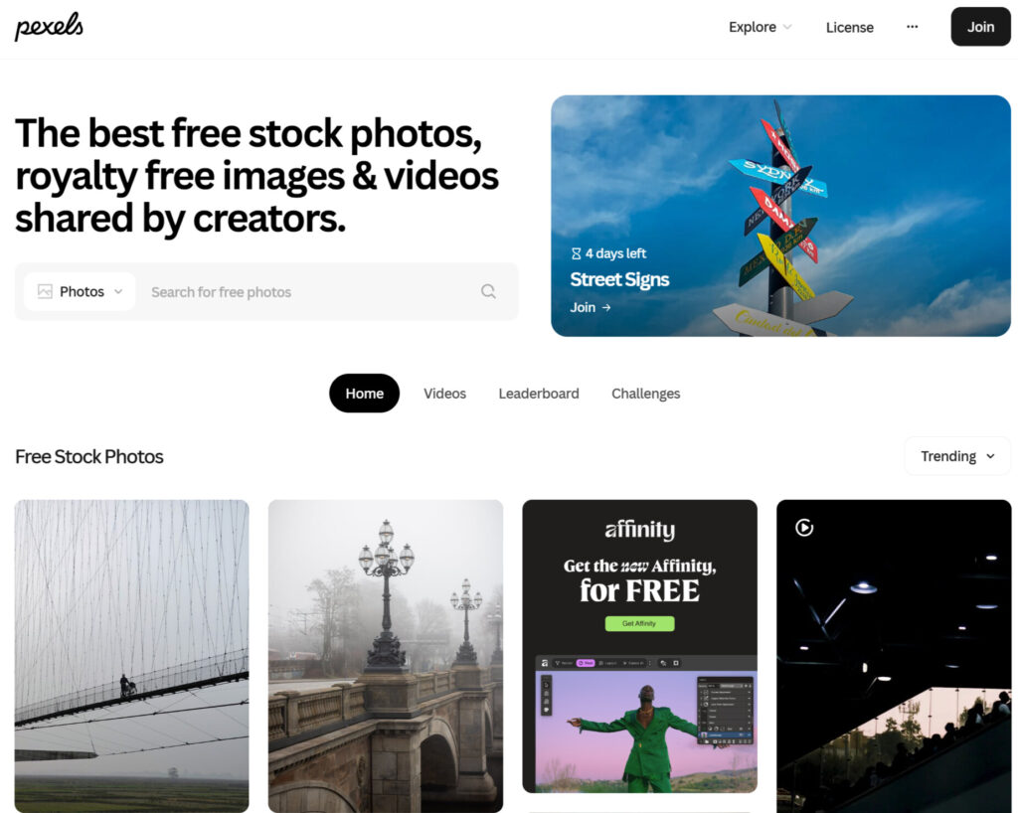1018x813 pixels.
Task: Click the image icon in Photos selector
Action: click(45, 291)
